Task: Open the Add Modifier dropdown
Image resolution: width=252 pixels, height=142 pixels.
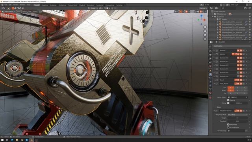Action: point(232,46)
